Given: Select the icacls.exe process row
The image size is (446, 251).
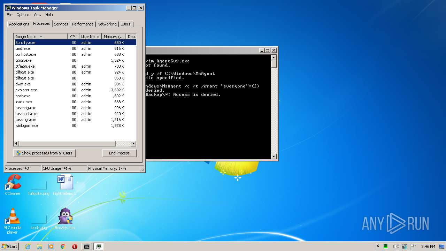Looking at the screenshot, I should pyautogui.click(x=75, y=102).
